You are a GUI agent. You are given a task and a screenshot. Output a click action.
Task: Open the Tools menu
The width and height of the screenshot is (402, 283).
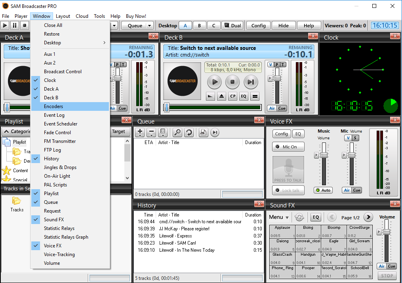click(x=99, y=16)
